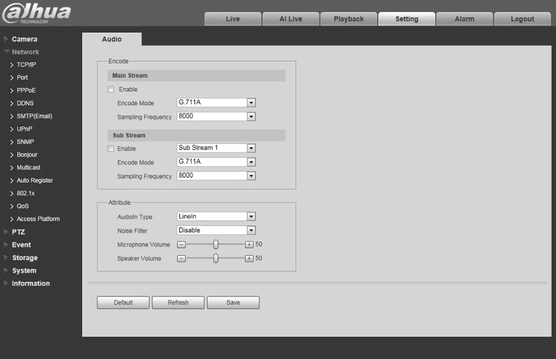Open the Alarm tab

coord(464,19)
